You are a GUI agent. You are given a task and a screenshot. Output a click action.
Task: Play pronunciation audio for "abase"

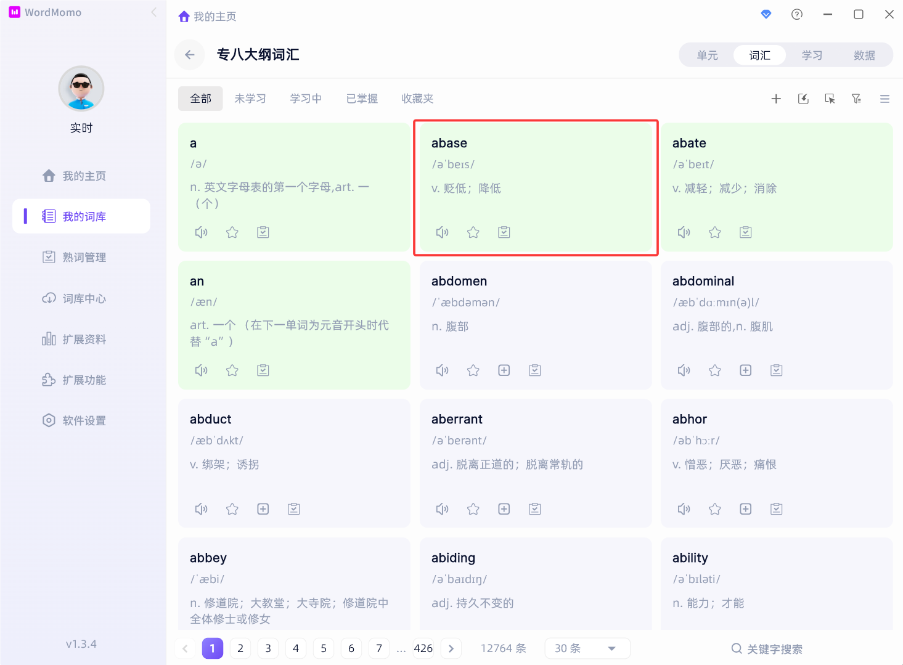click(442, 232)
